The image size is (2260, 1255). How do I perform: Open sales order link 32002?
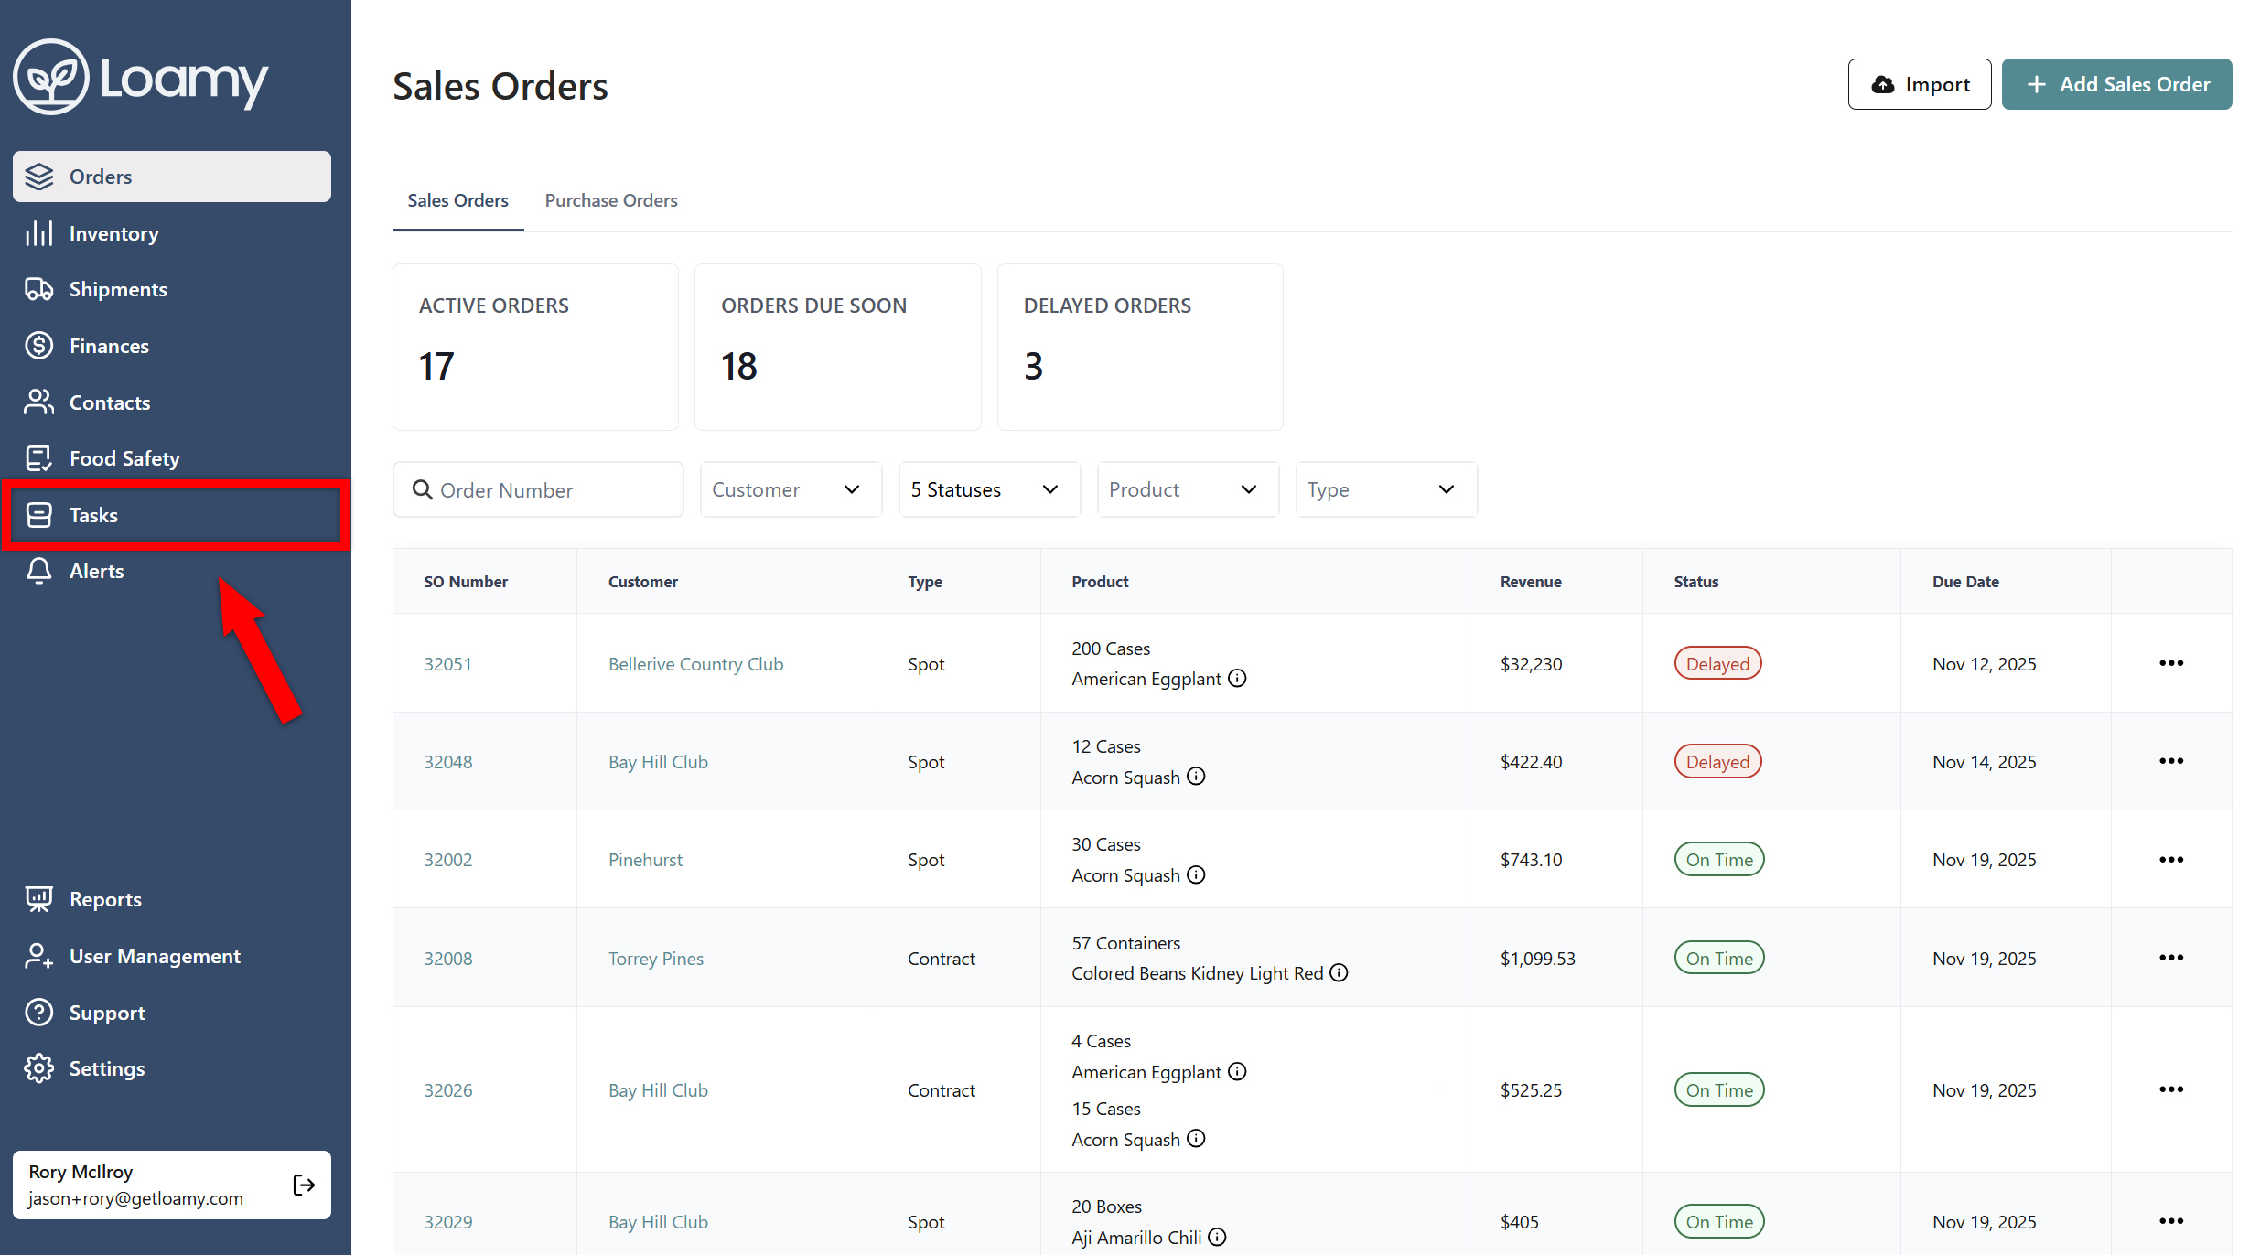point(447,860)
